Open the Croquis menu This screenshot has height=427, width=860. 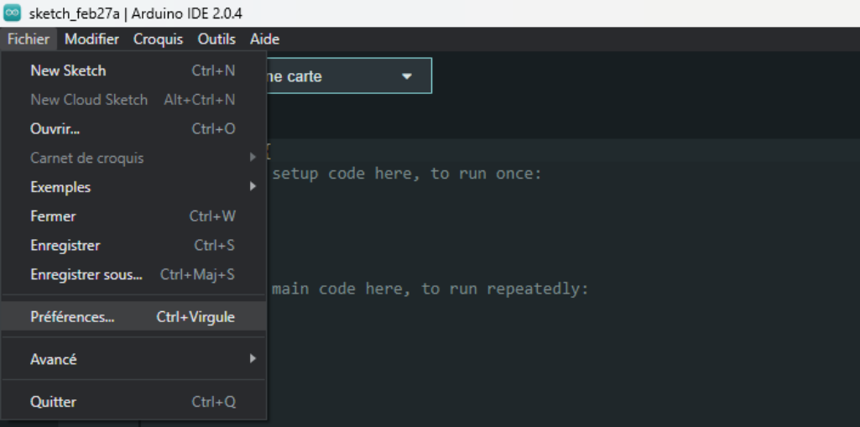click(x=158, y=39)
